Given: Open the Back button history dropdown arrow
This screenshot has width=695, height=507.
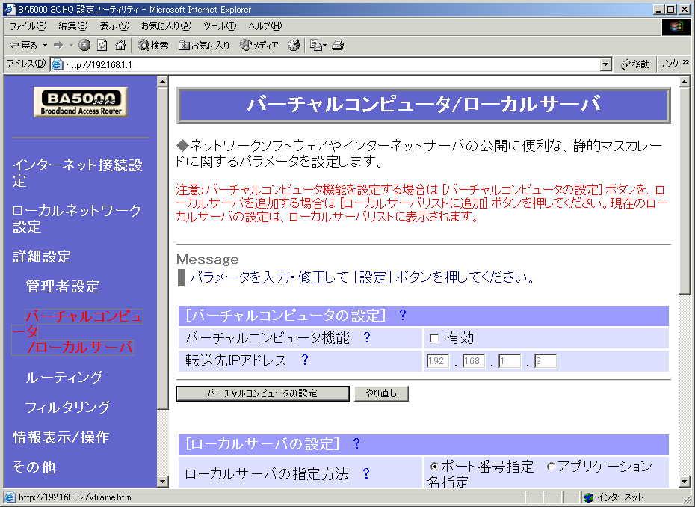Looking at the screenshot, I should pos(45,46).
